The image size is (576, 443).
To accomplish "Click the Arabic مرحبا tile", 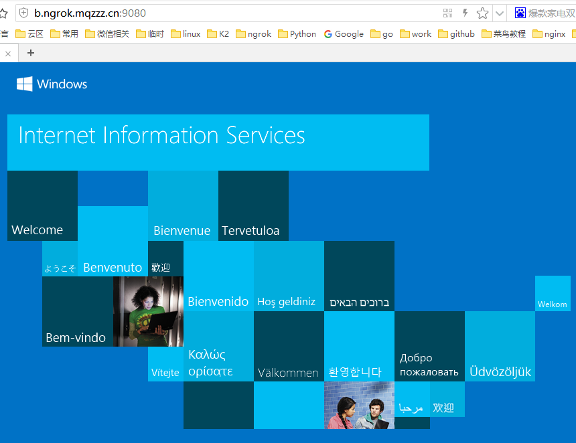I will [x=412, y=400].
